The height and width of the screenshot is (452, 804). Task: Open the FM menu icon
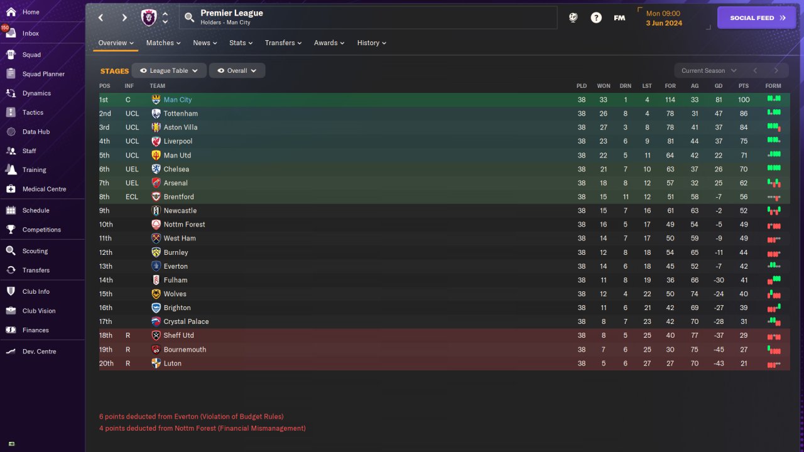[x=619, y=18]
